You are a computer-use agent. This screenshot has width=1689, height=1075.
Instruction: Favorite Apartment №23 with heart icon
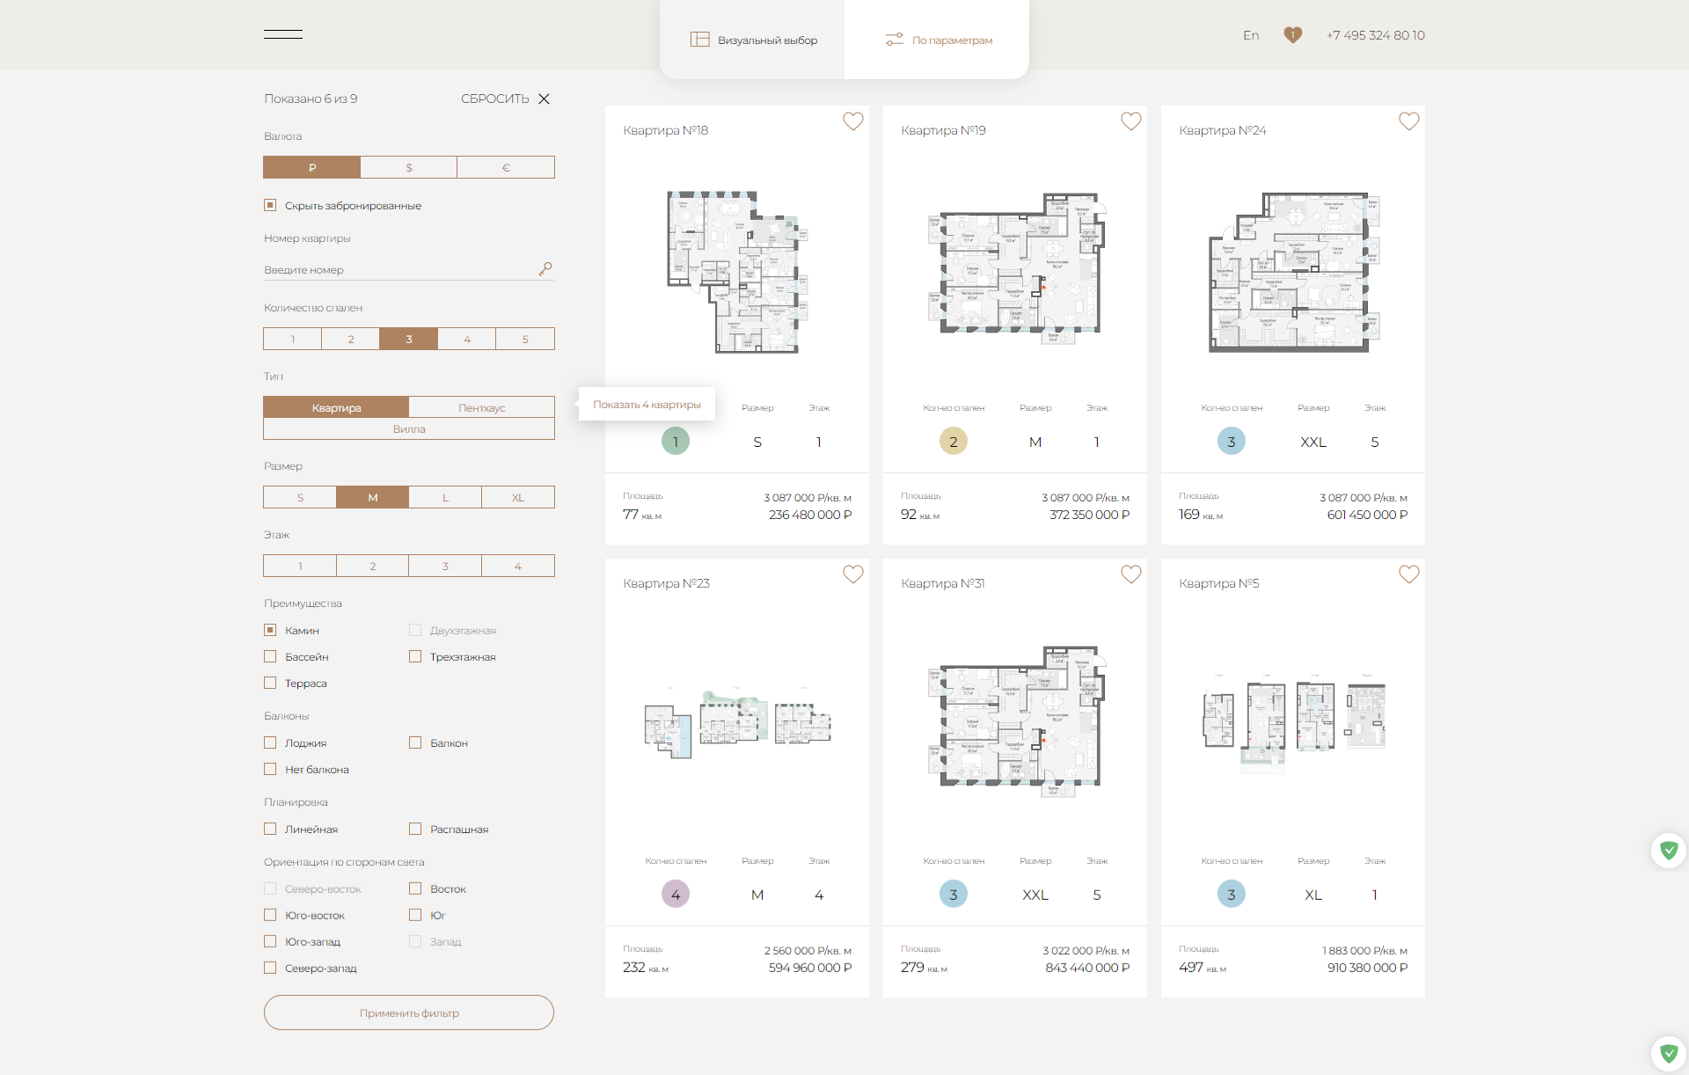click(x=852, y=574)
